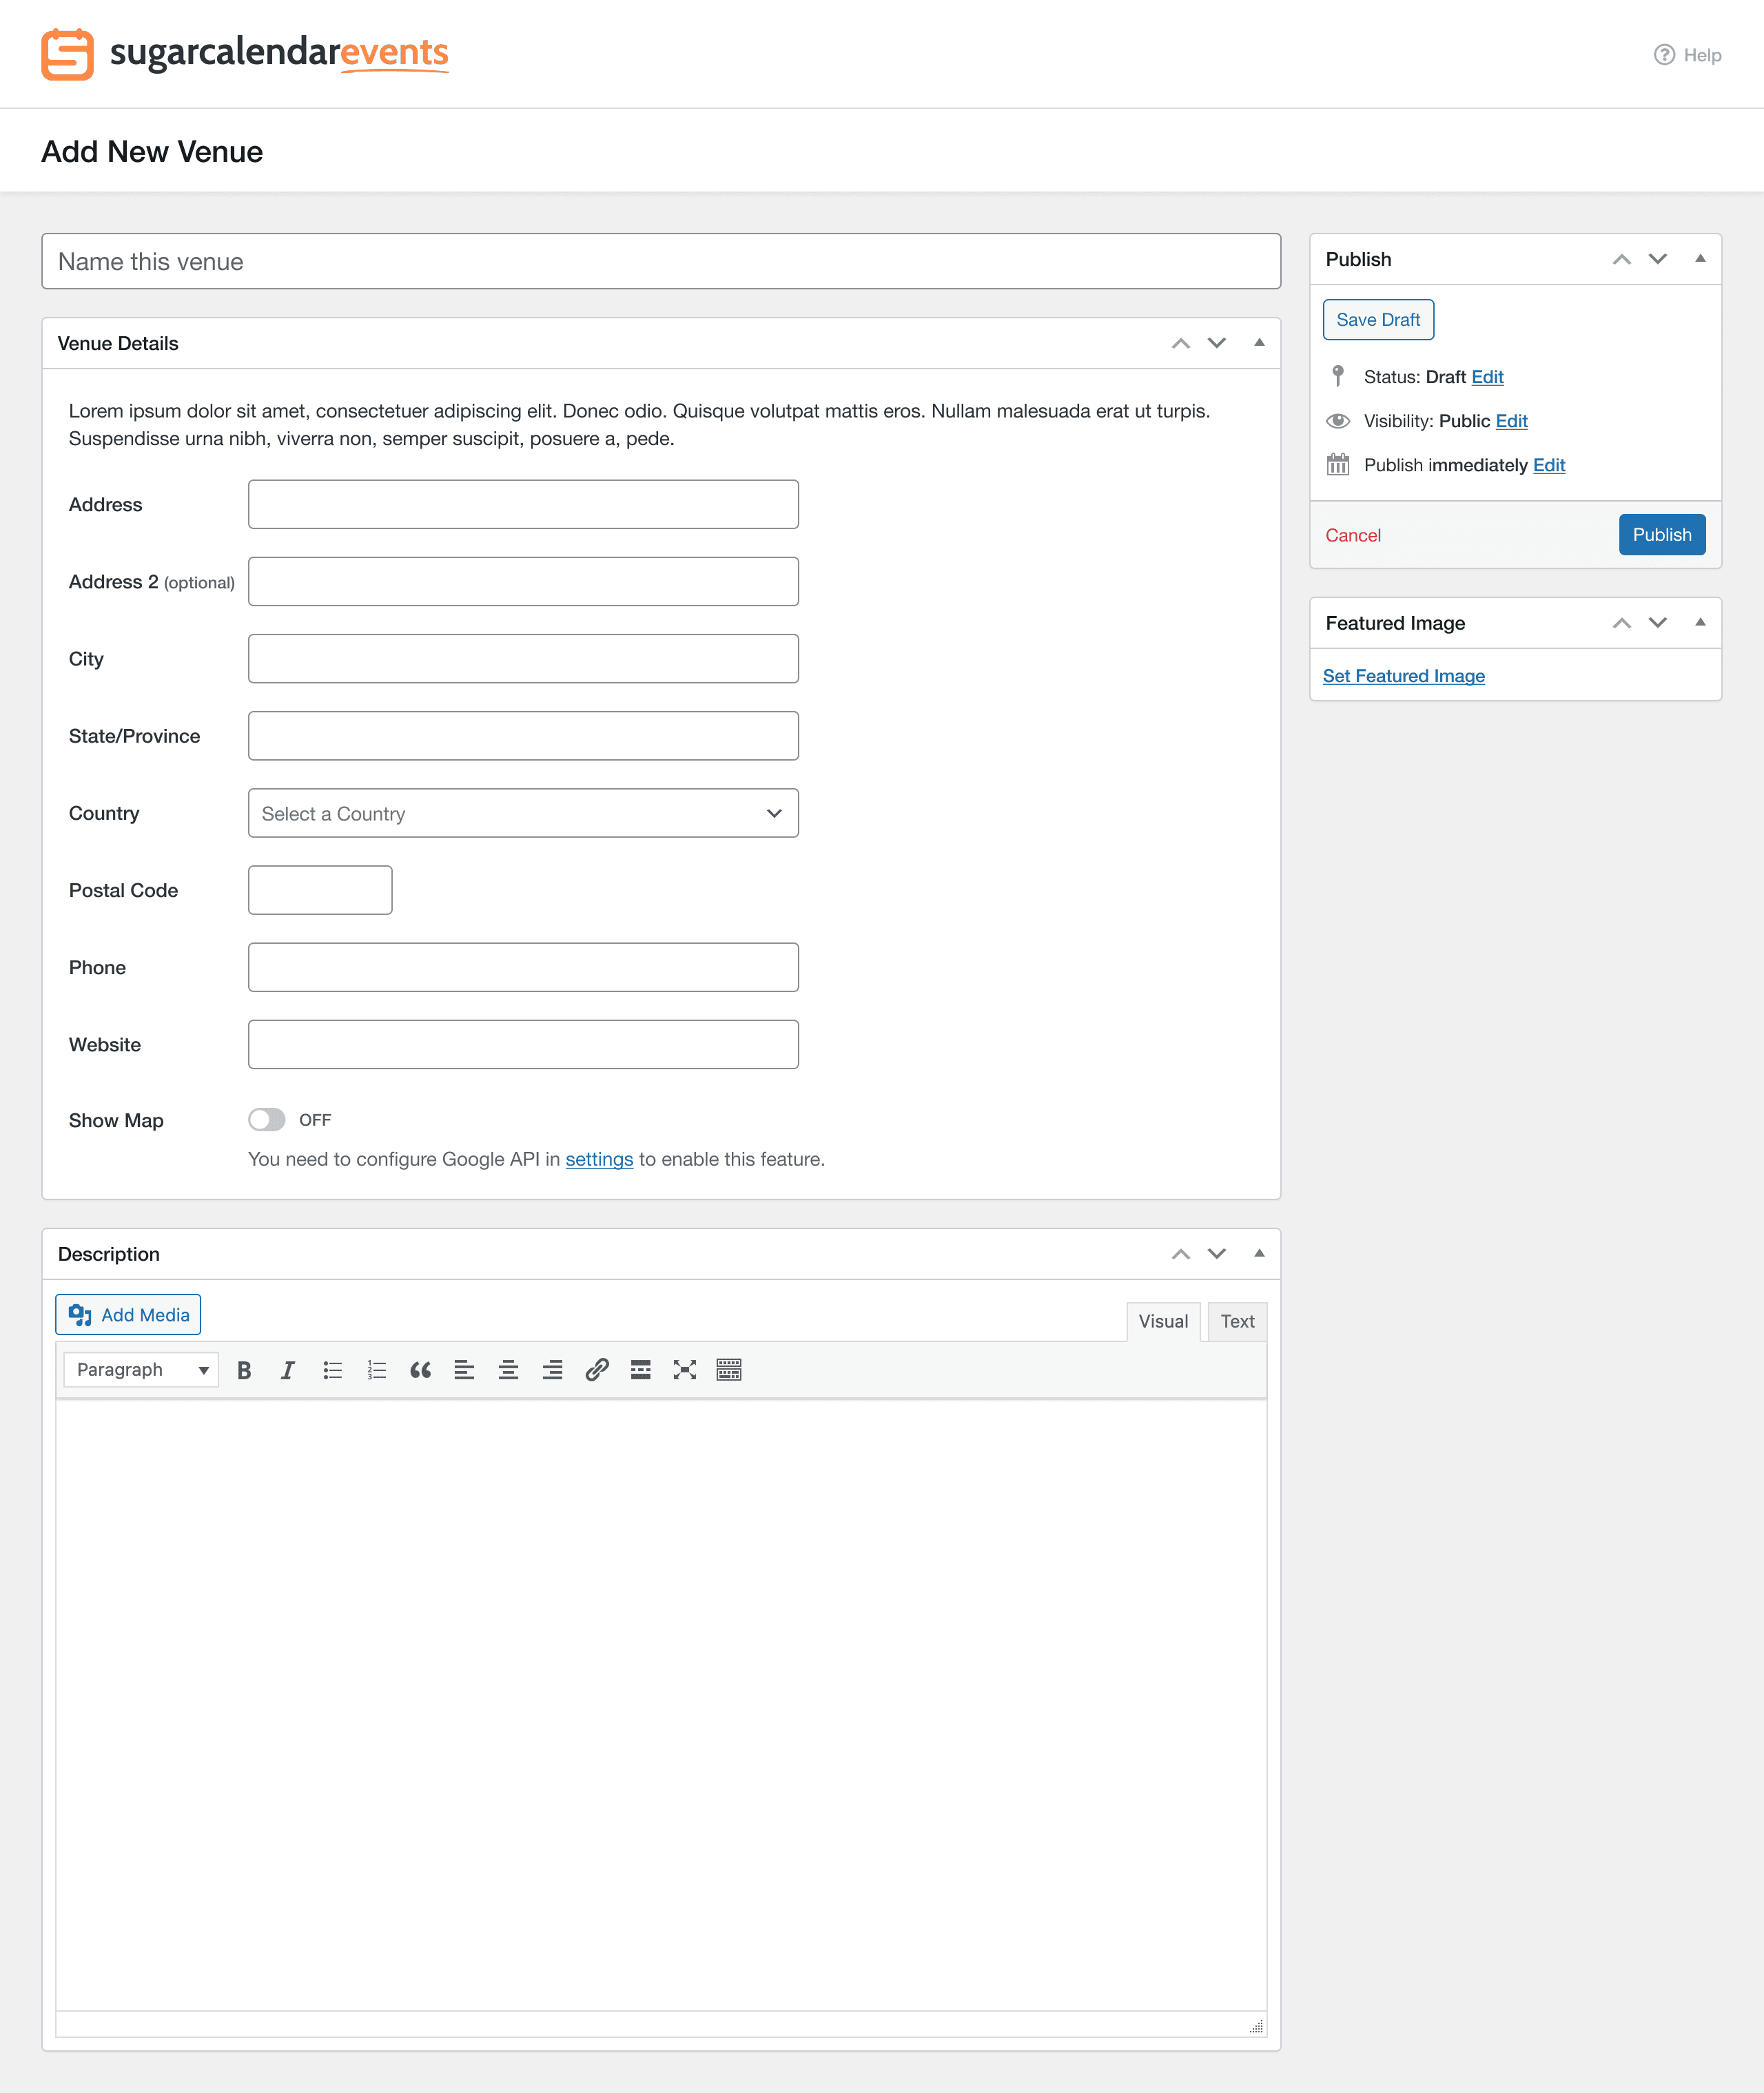The height and width of the screenshot is (2093, 1764).
Task: Turn on the Show Map toggle
Action: [x=267, y=1120]
